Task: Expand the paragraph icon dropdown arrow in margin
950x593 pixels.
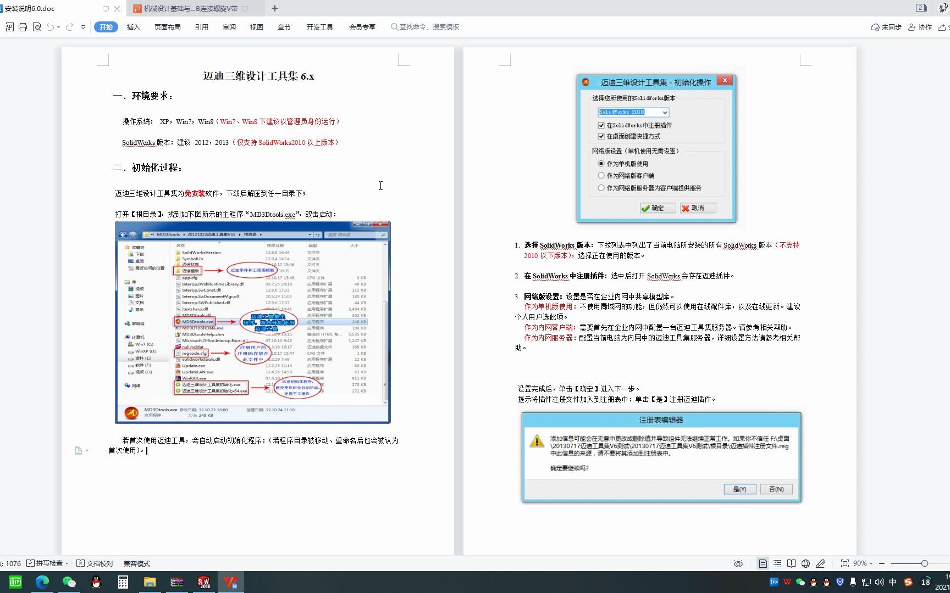Action: click(x=87, y=451)
